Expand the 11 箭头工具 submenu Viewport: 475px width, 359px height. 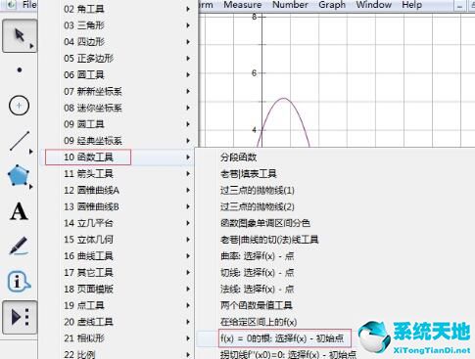118,173
